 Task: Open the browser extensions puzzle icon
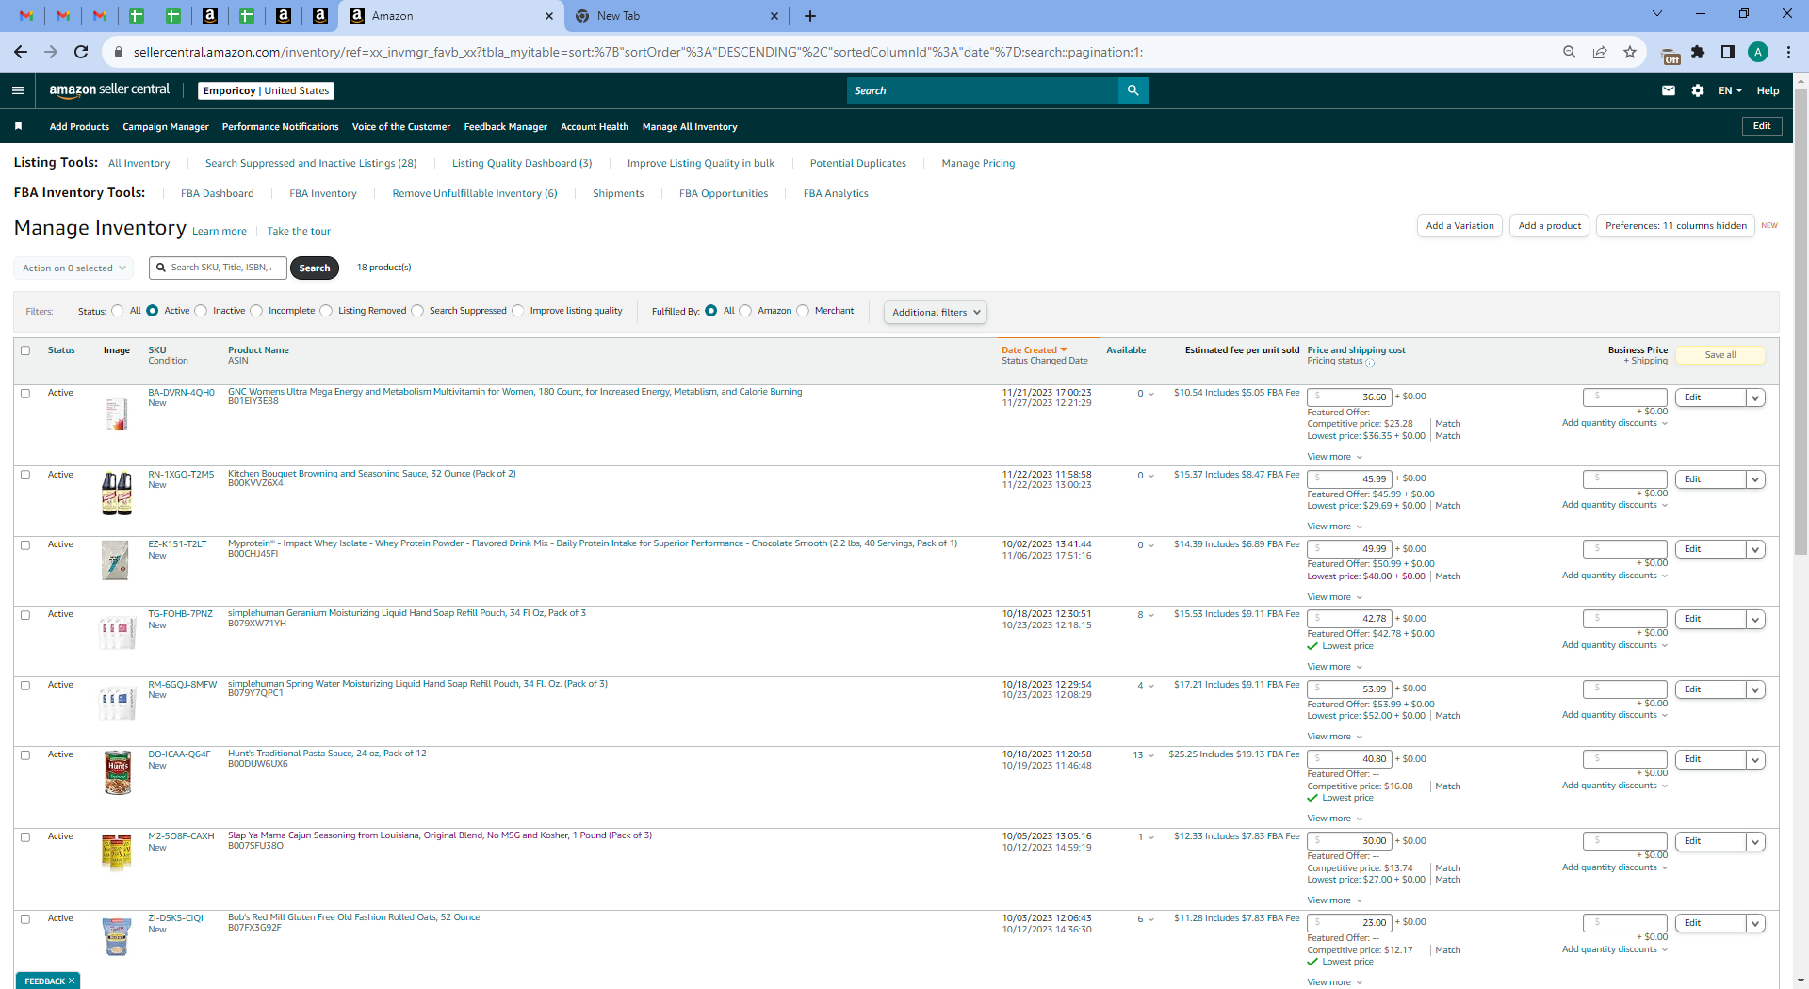(x=1698, y=52)
